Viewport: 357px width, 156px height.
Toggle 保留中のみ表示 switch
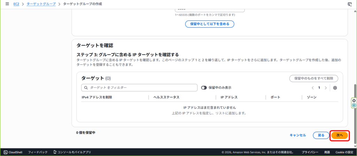(x=204, y=88)
